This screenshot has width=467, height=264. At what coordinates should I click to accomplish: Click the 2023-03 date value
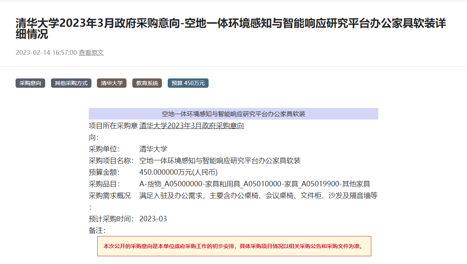(153, 219)
